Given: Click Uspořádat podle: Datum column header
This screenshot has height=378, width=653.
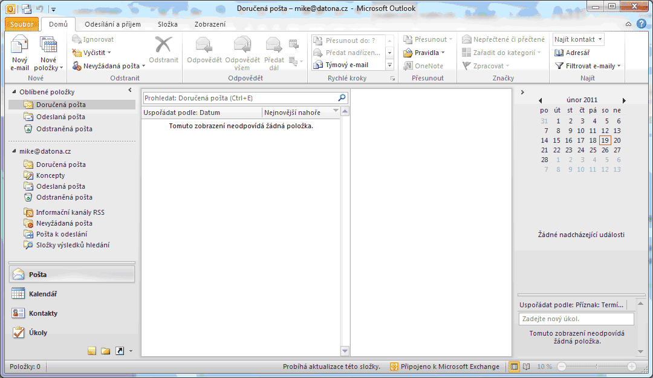Looking at the screenshot, I should [202, 112].
